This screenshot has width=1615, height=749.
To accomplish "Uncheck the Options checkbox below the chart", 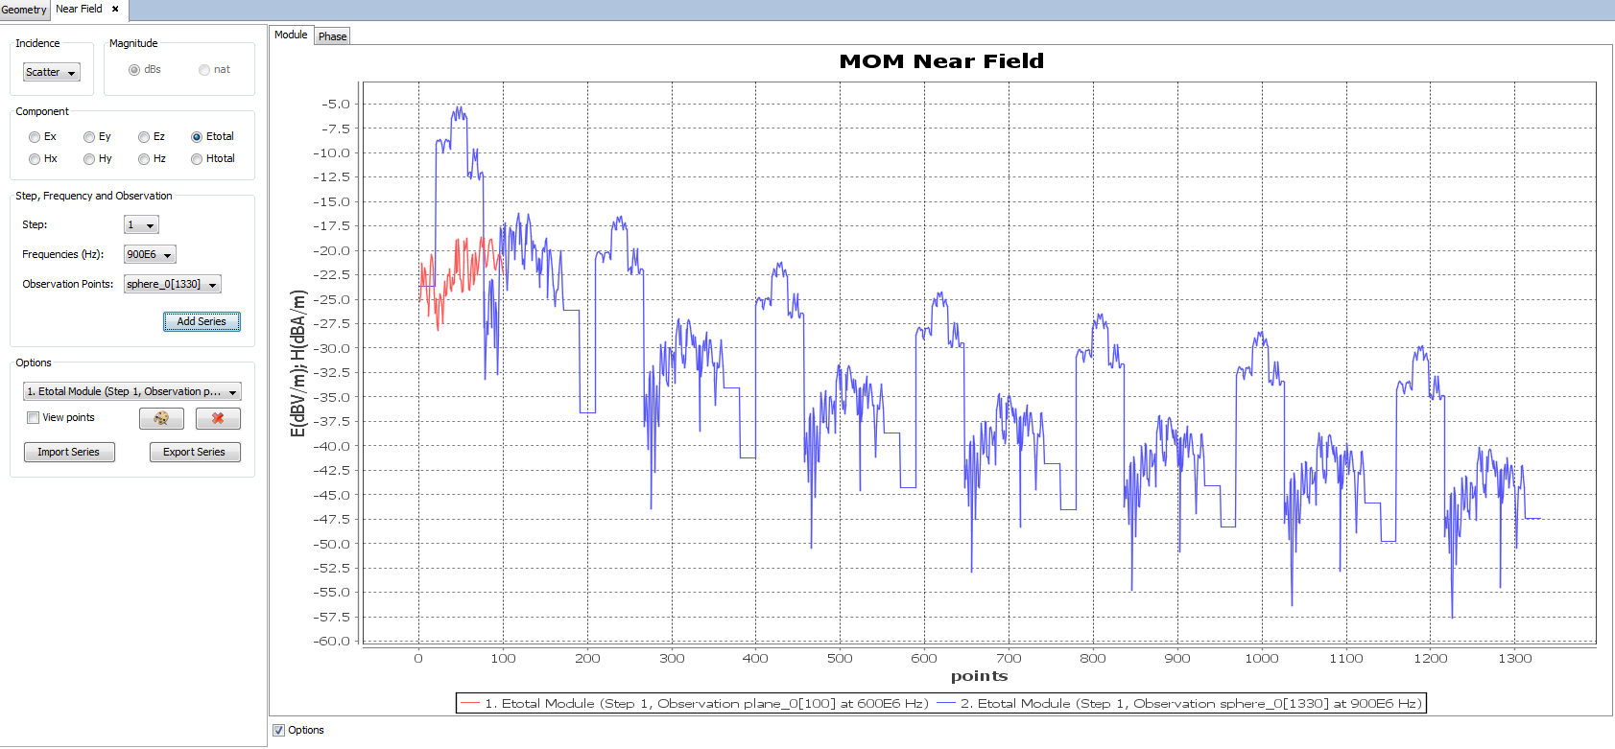I will (279, 730).
